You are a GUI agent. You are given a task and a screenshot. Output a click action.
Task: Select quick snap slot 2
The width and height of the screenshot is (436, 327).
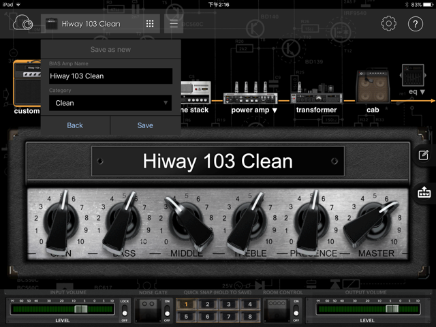pos(207,305)
